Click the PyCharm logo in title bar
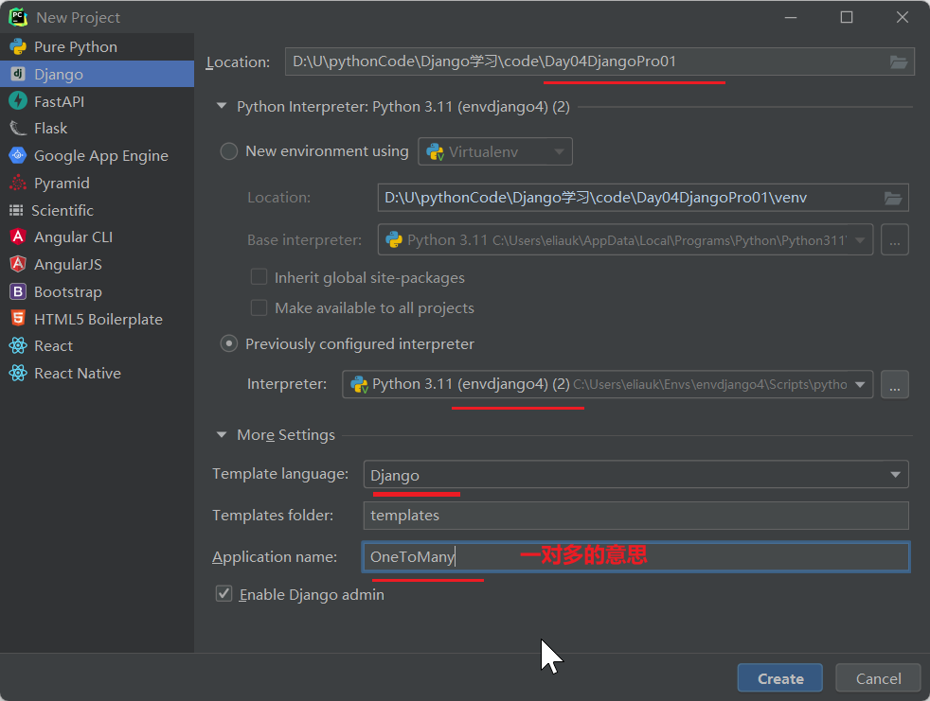This screenshot has width=930, height=701. tap(18, 17)
